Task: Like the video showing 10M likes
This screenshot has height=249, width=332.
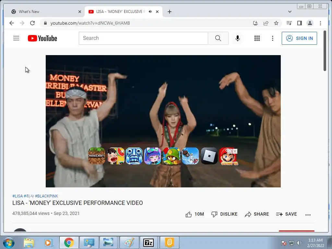Action: 195,214
